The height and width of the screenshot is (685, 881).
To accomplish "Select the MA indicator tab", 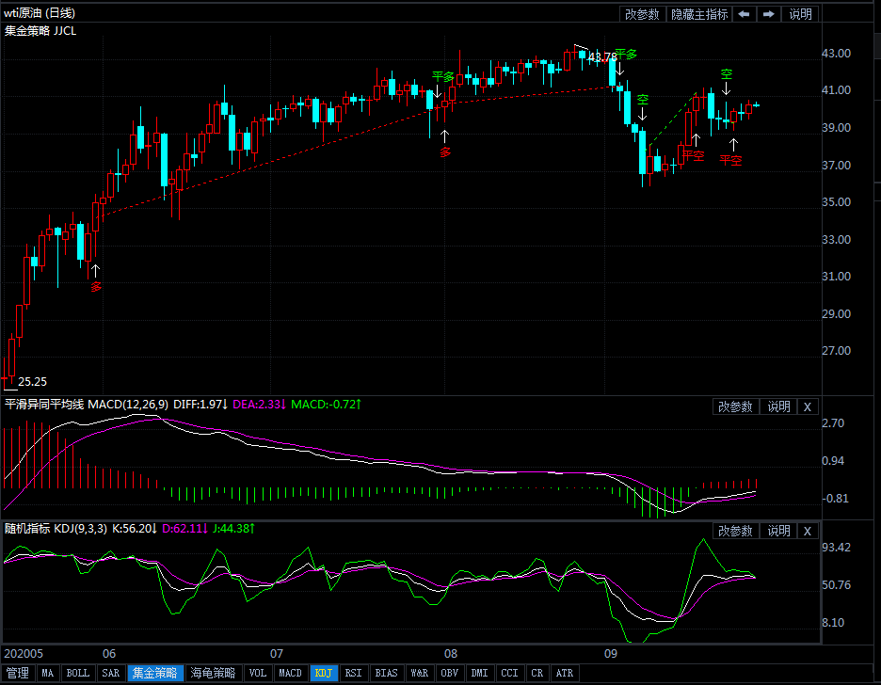I will (48, 674).
